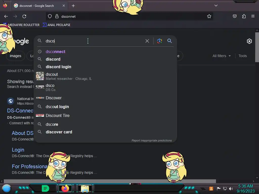Open the Login sitelink
Screen dimensions: 259x194
tap(18, 150)
